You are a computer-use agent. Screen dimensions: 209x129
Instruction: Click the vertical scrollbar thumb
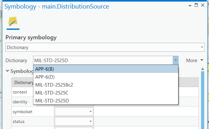pyautogui.click(x=203, y=100)
